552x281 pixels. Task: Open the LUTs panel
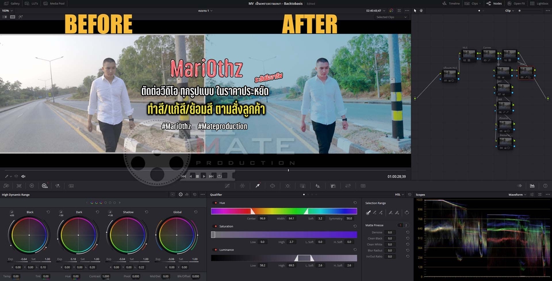[31, 3]
